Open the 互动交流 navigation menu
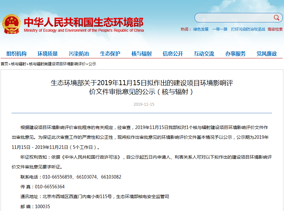This screenshot has height=211, width=284. (x=204, y=54)
